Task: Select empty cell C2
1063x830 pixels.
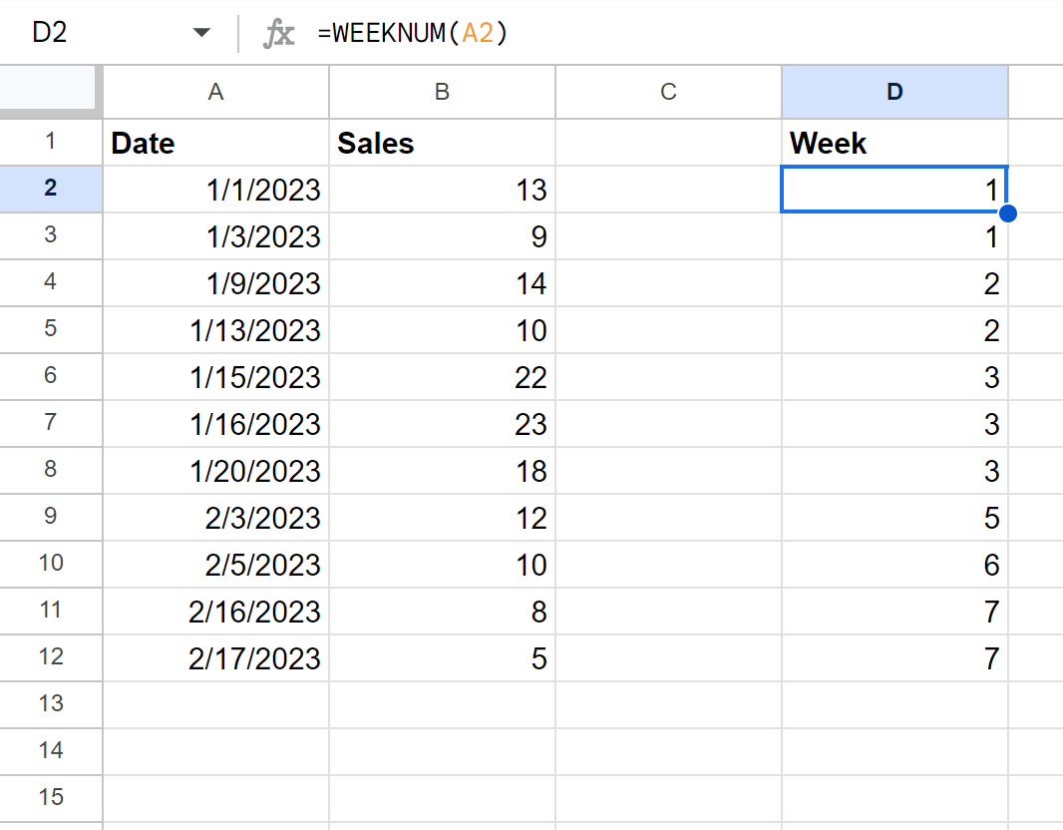Action: pyautogui.click(x=668, y=190)
